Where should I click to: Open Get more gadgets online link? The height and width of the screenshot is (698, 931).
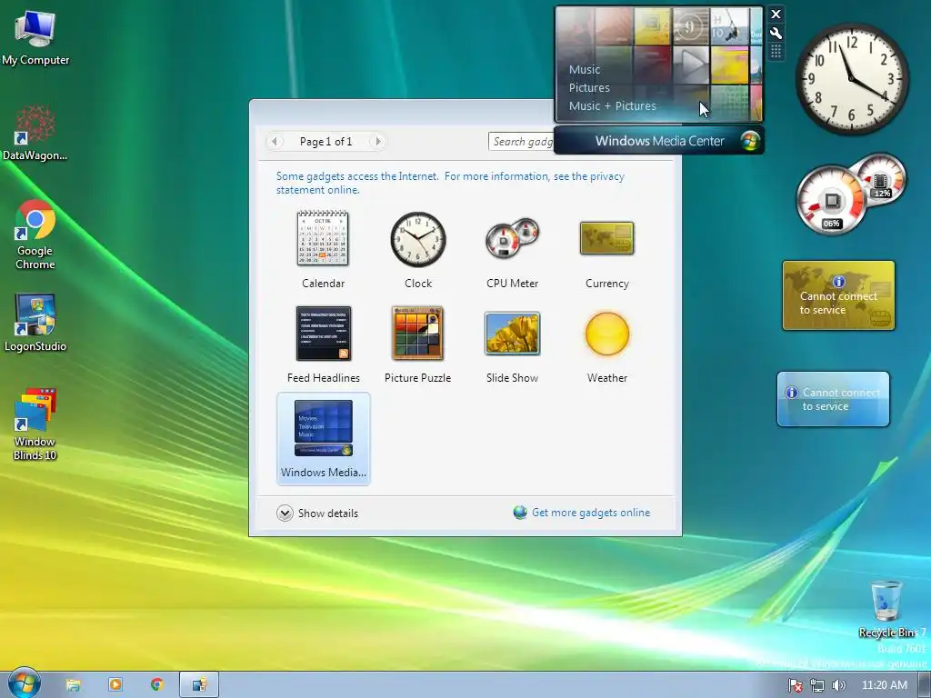(x=582, y=513)
